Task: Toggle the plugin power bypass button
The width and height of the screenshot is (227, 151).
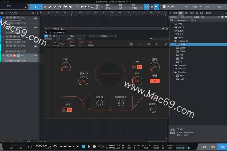Action: click(46, 36)
